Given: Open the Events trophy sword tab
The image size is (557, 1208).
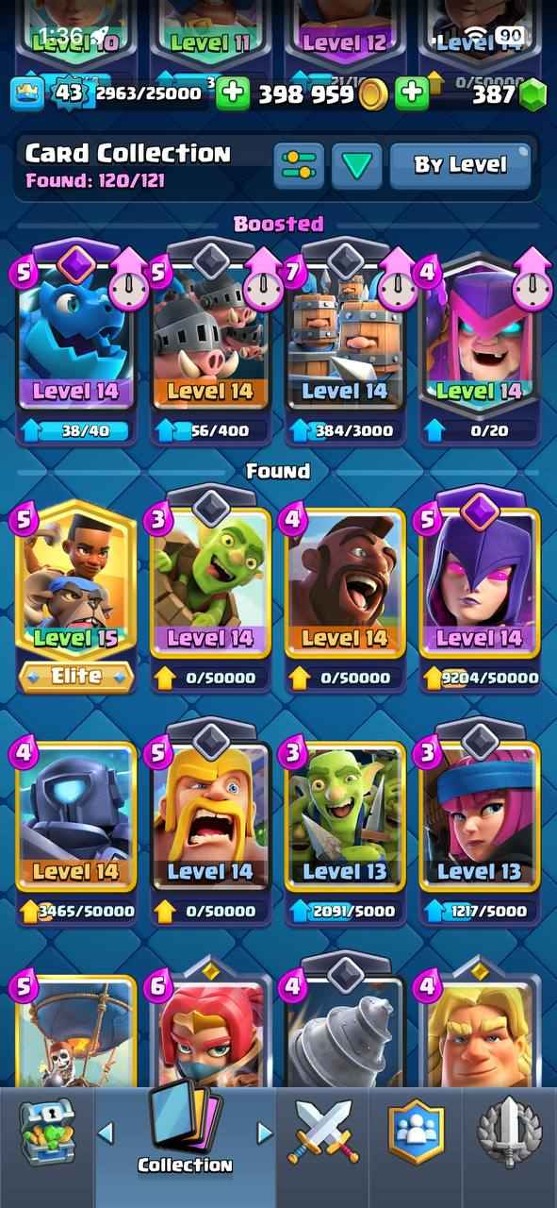Looking at the screenshot, I should (507, 1131).
